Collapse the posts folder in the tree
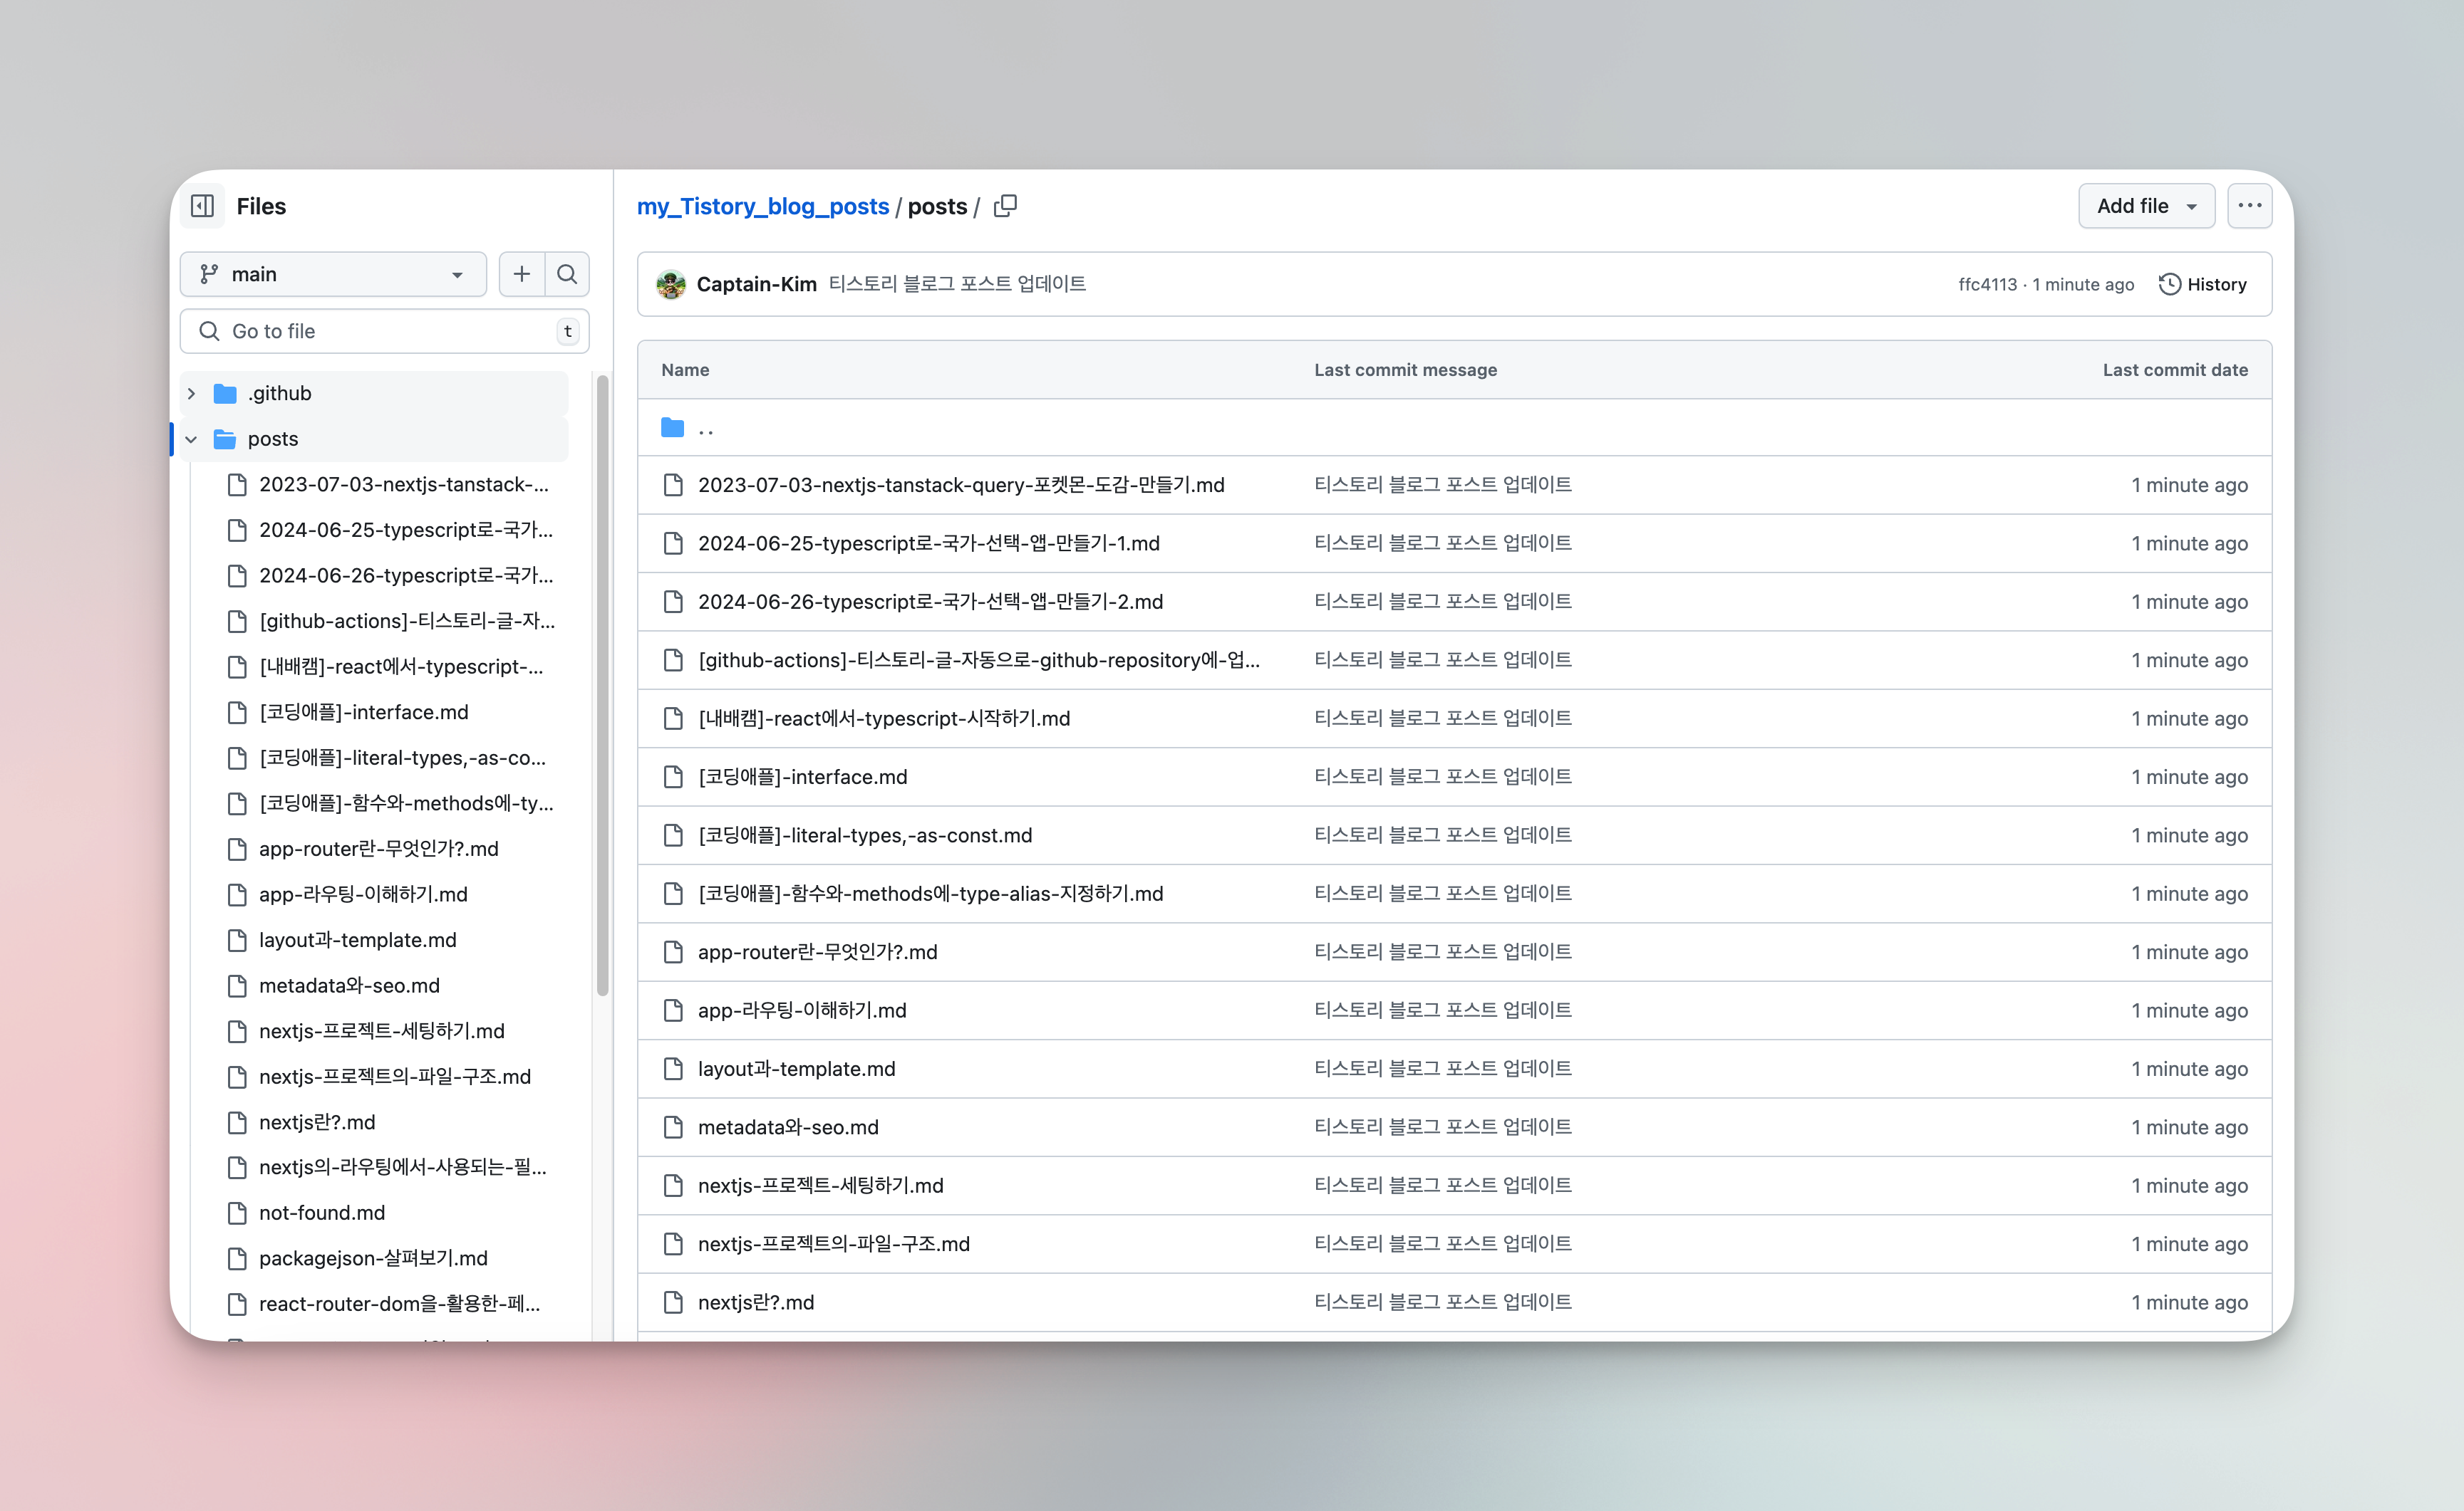The image size is (2464, 1511). tap(191, 440)
